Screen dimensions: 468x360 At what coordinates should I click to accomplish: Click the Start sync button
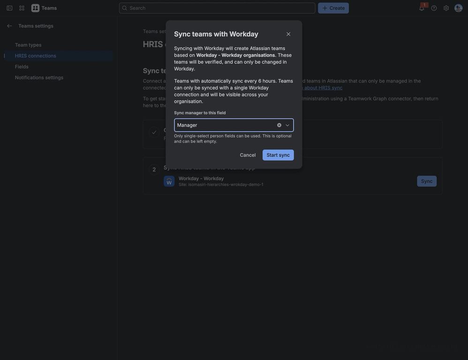click(x=278, y=155)
